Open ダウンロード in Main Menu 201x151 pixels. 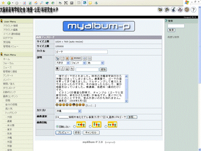tap(9, 88)
